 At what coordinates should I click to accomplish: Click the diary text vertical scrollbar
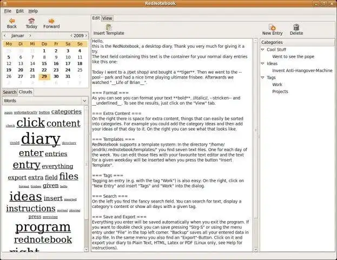point(255,145)
